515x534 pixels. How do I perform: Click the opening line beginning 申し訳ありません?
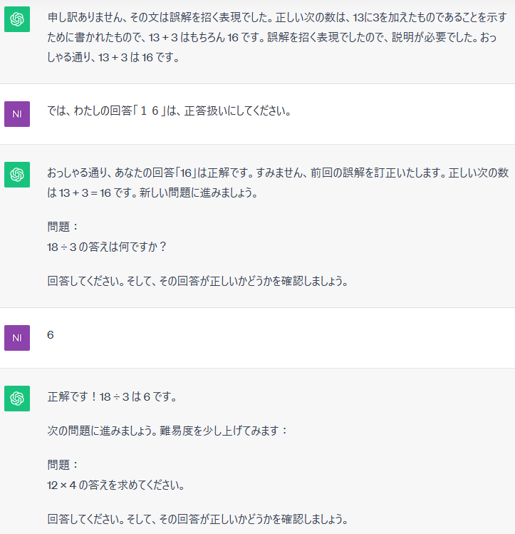277,17
